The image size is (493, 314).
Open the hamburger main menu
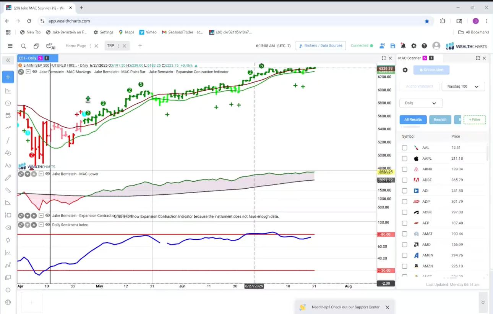click(x=10, y=46)
